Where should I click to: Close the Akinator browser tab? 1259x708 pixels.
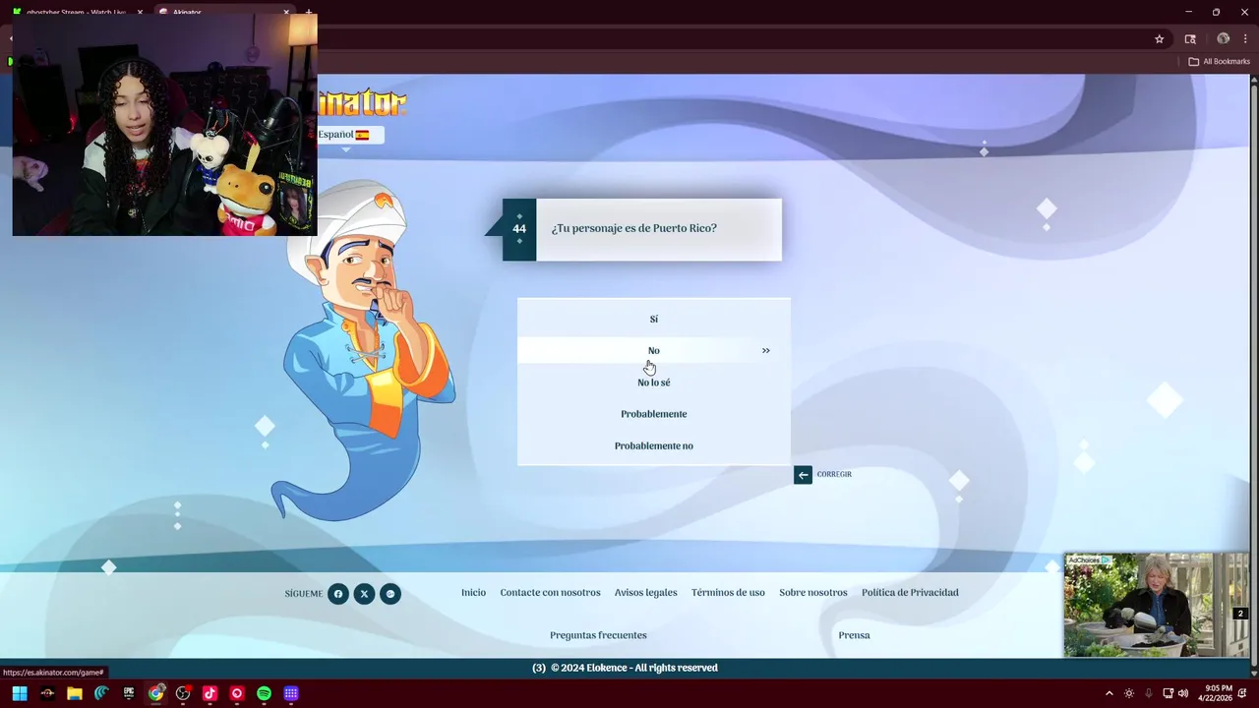pyautogui.click(x=286, y=12)
